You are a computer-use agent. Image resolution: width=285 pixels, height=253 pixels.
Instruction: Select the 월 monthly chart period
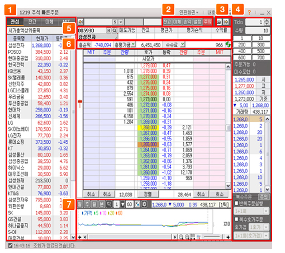pos(94,204)
